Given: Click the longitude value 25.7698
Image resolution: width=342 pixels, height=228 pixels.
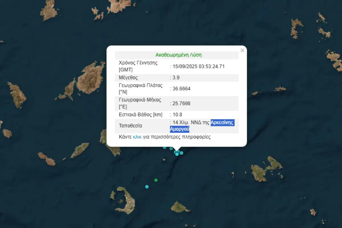Looking at the screenshot, I should [x=181, y=103].
